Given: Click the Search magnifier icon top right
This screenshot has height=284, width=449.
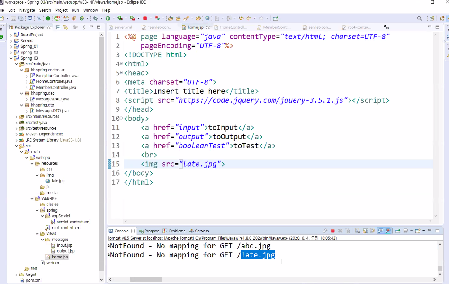Looking at the screenshot, I should 419,18.
